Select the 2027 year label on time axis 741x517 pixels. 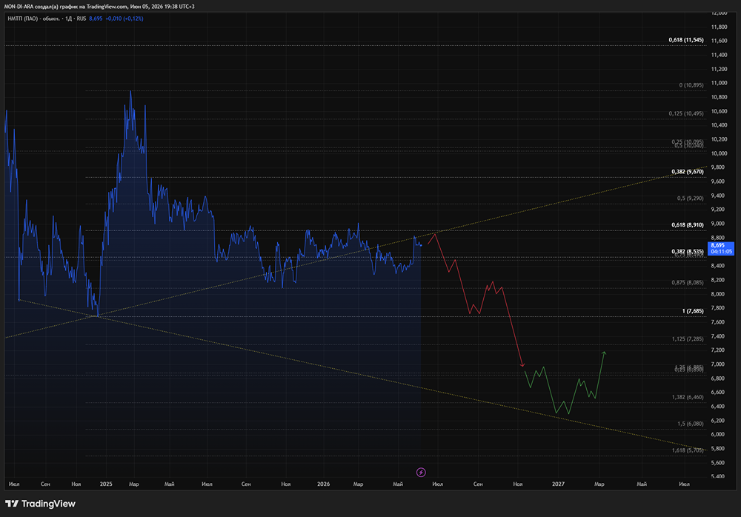point(558,484)
